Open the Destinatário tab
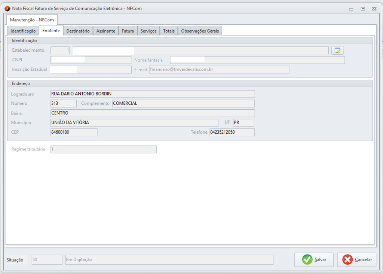 click(78, 31)
